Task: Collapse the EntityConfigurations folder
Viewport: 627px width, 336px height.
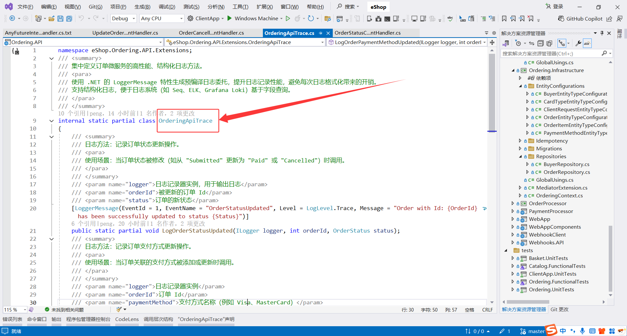Action: tap(520, 86)
